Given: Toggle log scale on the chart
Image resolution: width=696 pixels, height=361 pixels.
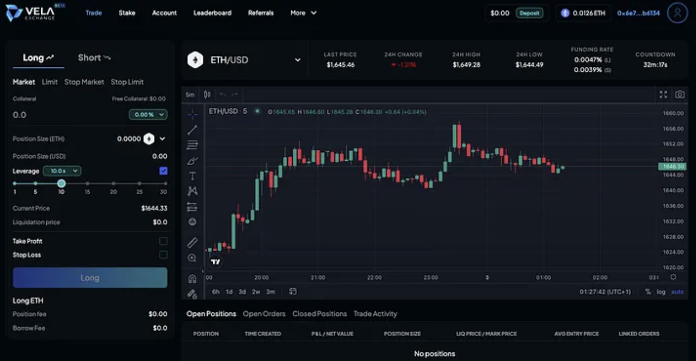Looking at the screenshot, I should coord(661,292).
